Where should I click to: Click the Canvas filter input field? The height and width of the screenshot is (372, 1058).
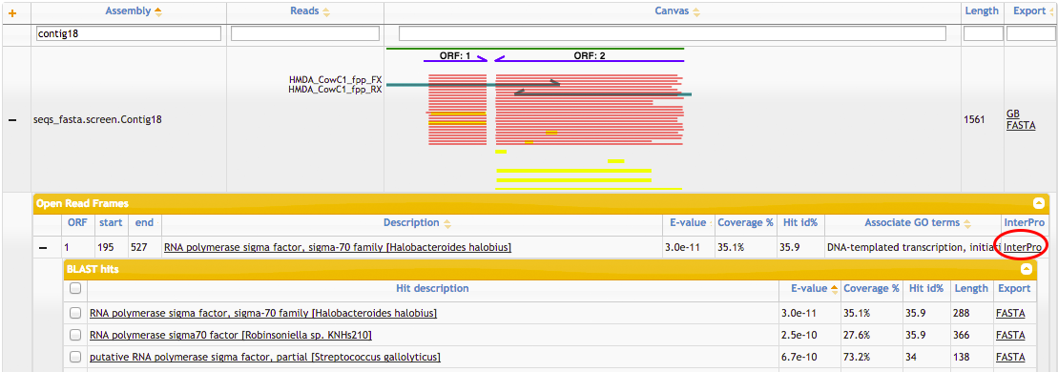(672, 33)
